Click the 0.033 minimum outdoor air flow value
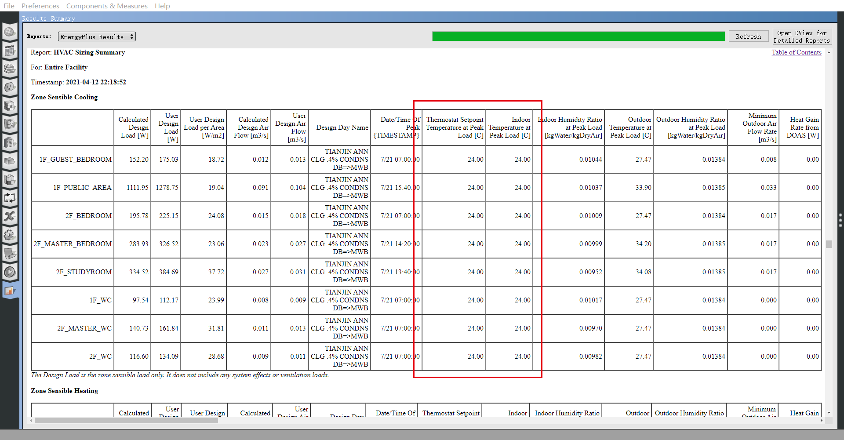 pos(768,188)
